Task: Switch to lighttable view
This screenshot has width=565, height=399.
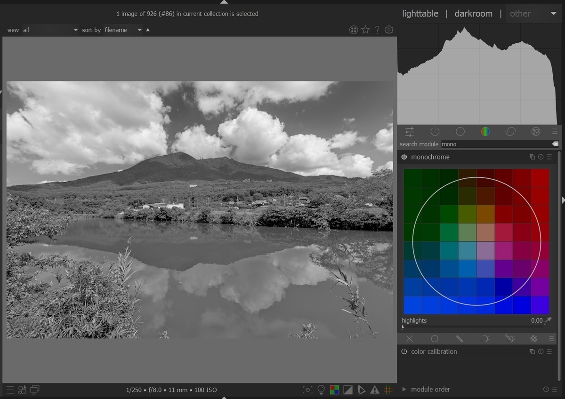Action: 420,14
